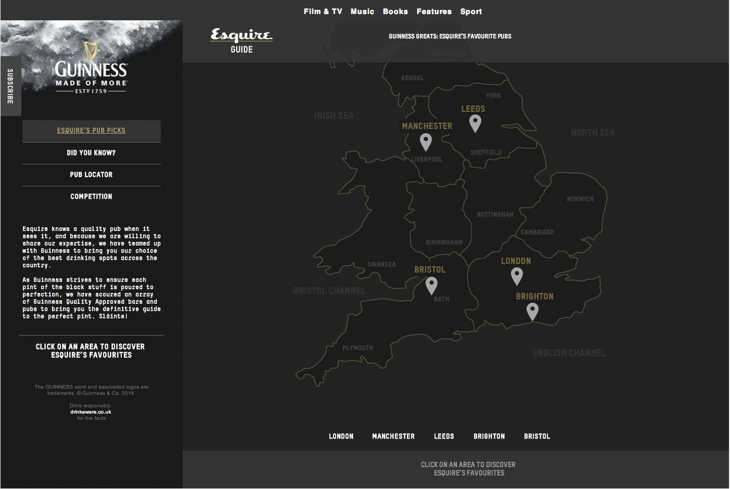Viewport: 730px width, 489px height.
Task: Click the Bristol map pin marker
Action: pos(431,286)
